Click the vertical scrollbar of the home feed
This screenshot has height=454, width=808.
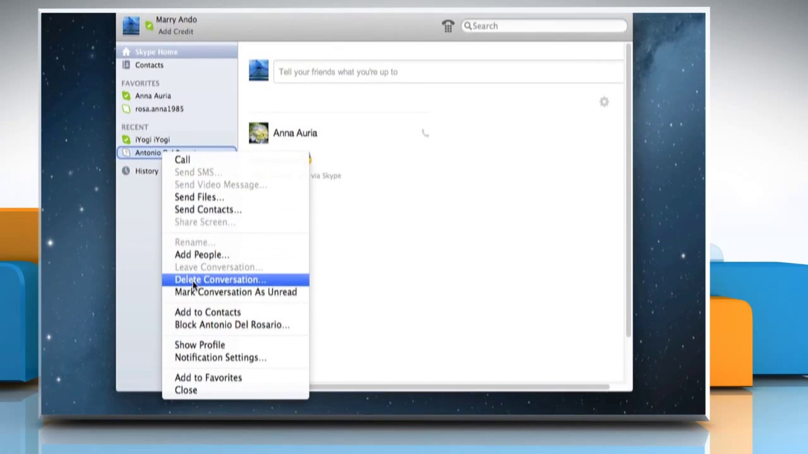tap(628, 189)
